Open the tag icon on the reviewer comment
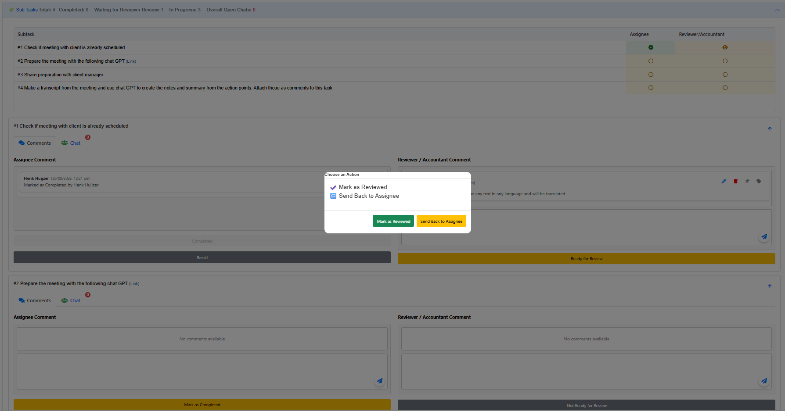 (x=759, y=181)
